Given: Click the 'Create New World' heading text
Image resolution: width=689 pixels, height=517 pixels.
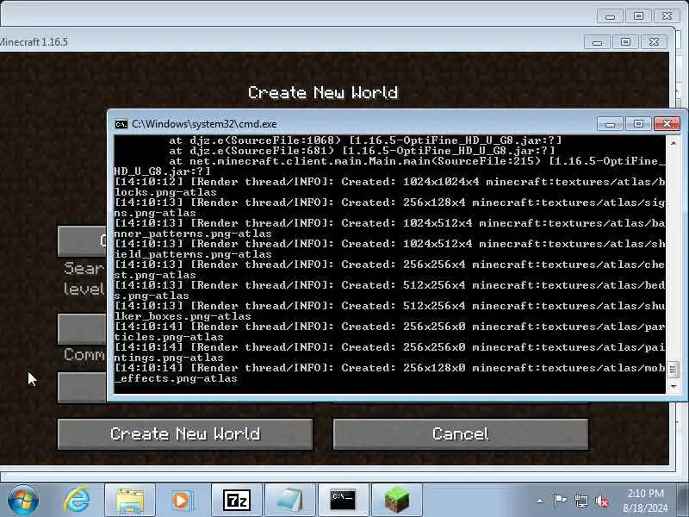Looking at the screenshot, I should [x=323, y=93].
